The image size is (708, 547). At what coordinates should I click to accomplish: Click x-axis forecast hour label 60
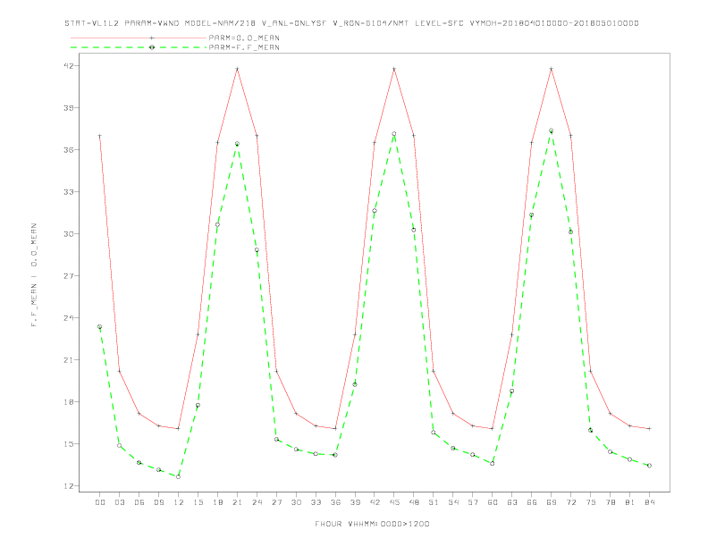[493, 502]
